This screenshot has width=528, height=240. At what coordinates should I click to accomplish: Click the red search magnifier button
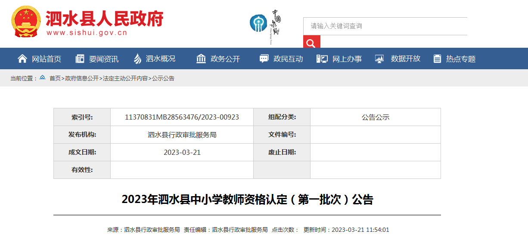click(x=311, y=42)
